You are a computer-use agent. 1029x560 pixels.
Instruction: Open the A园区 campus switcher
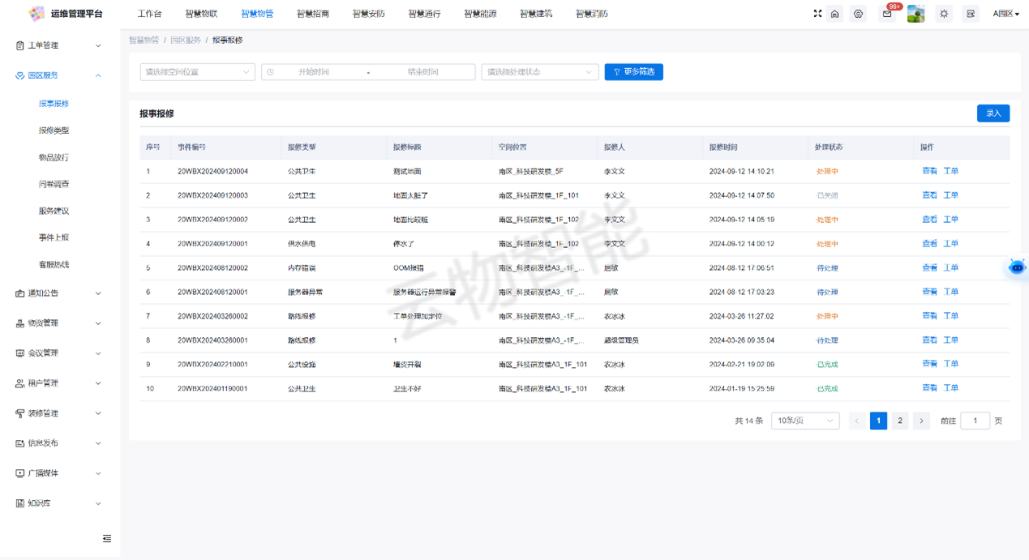[x=1005, y=14]
